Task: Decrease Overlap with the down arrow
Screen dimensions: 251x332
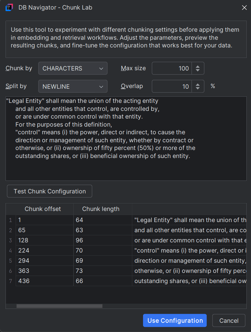Action: [198, 88]
